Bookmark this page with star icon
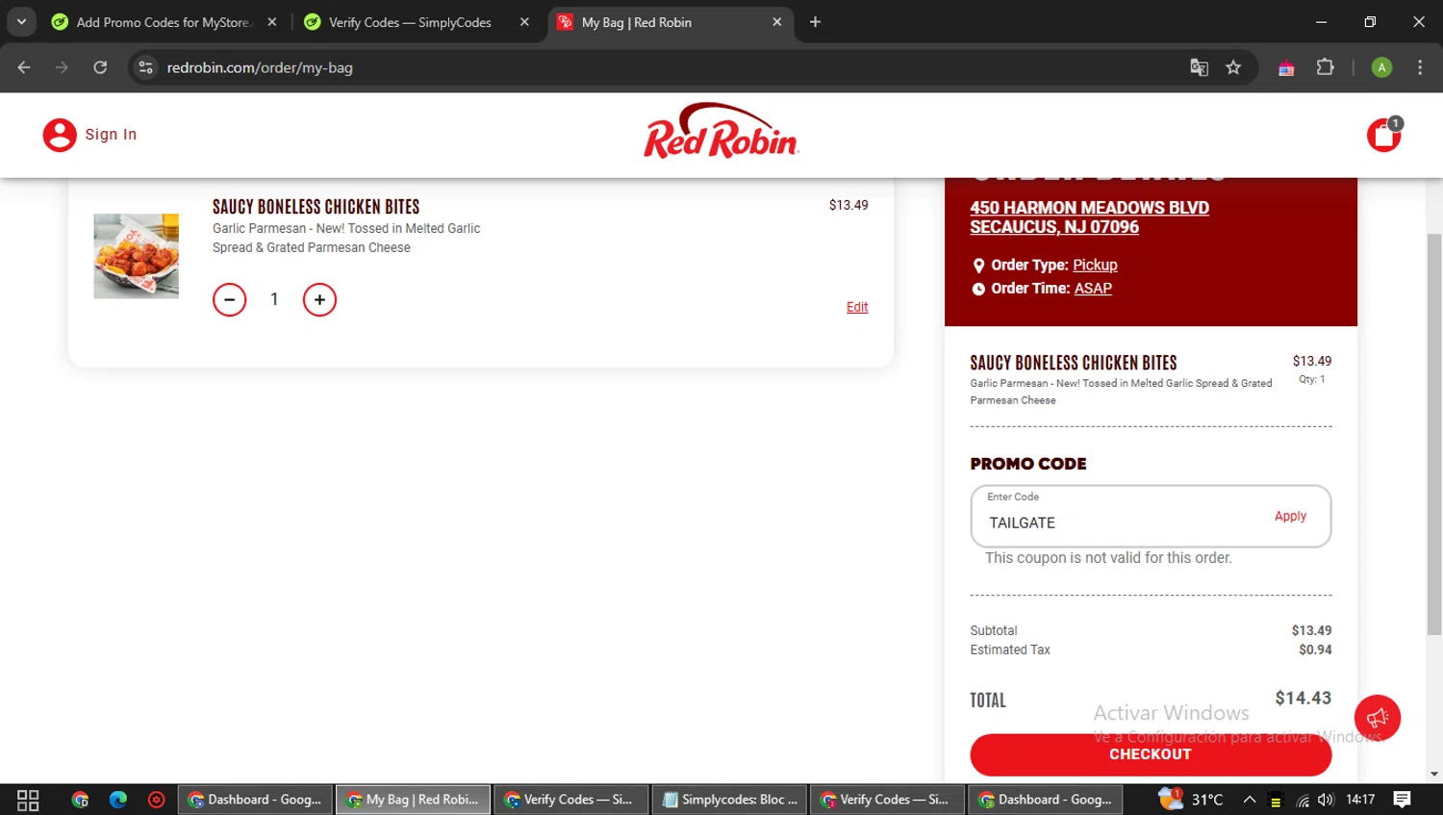Image resolution: width=1443 pixels, height=815 pixels. (1233, 67)
